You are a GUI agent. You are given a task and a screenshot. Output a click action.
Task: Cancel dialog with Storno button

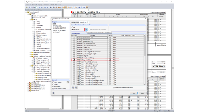(x=142, y=93)
